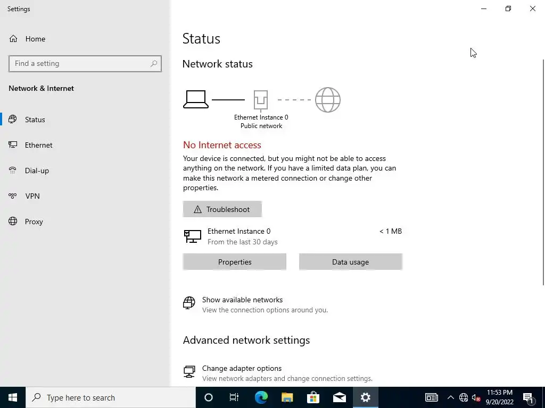Screen dimensions: 545x408
Task: Click the Ethernet monitor icon in sidebar
Action: point(13,144)
